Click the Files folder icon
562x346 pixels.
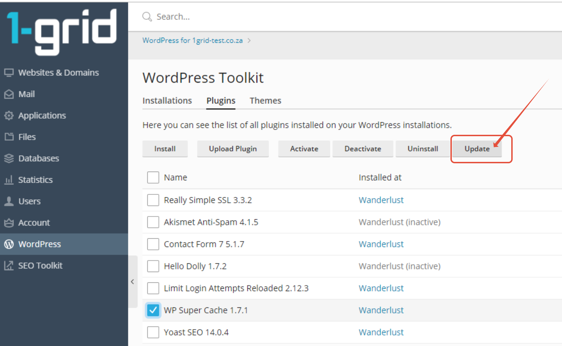(x=9, y=137)
